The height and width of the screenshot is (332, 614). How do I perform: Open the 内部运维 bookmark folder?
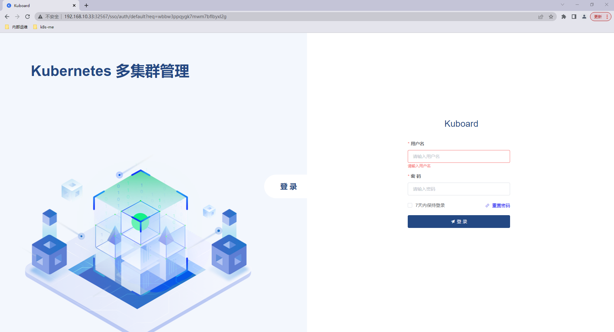tap(17, 27)
